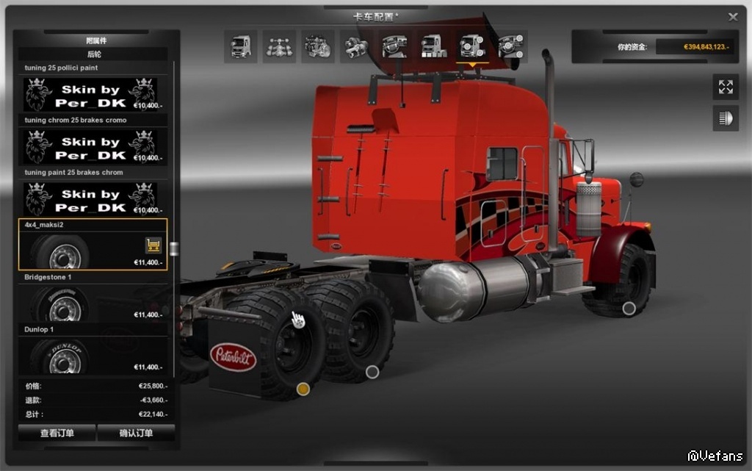Click the 卡车配置 window title
This screenshot has height=471, width=752.
(375, 17)
